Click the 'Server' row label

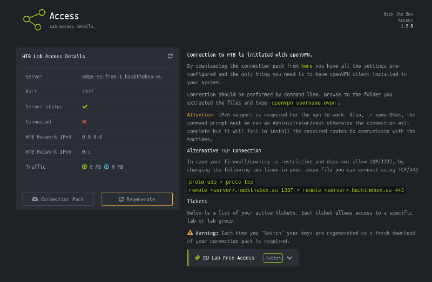34,77
